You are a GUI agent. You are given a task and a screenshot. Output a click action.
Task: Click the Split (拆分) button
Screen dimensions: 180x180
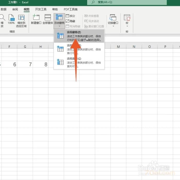(70, 16)
